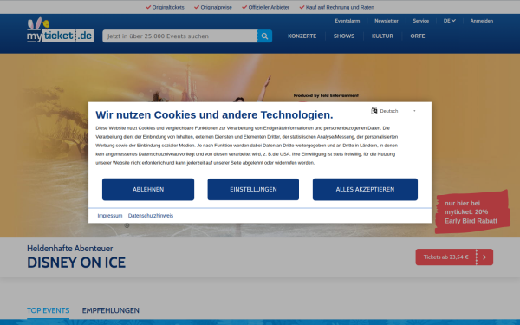Click the arrow on Tickets ab 23,54 € button
The width and height of the screenshot is (520, 325).
484,257
